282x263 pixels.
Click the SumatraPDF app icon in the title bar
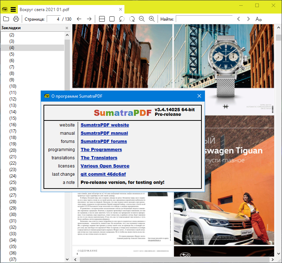point(5,9)
